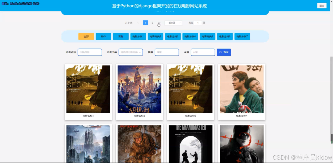The image size is (333, 163).
Task: Click the 电影名称4 title text
Action: (242, 116)
